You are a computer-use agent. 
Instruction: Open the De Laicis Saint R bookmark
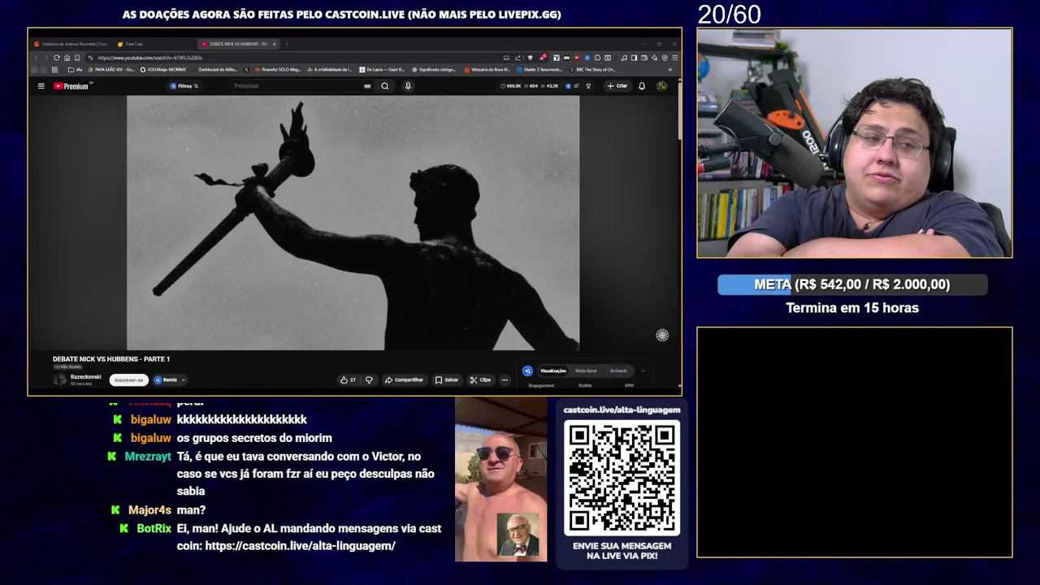point(381,70)
